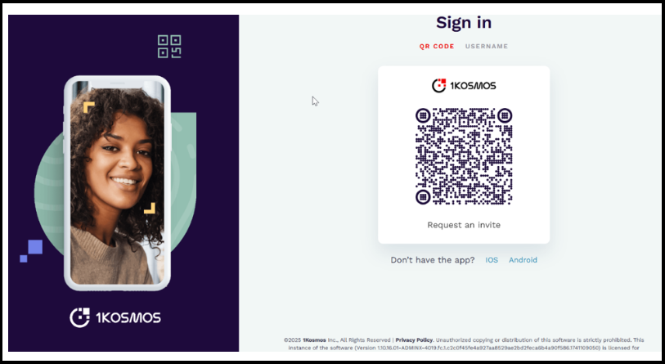Click the bold 1Kosmos name in copyright footer
Image resolution: width=665 pixels, height=364 pixels.
(314, 339)
